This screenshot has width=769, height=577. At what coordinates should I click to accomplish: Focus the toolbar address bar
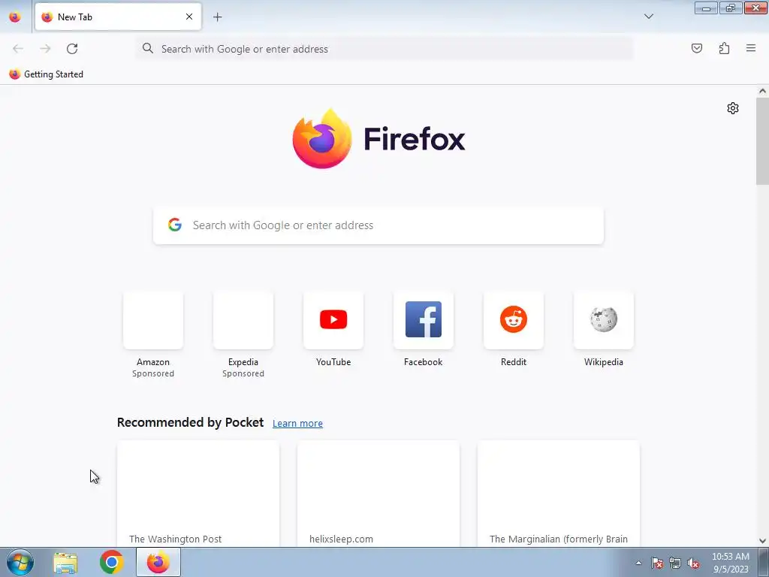[384, 49]
